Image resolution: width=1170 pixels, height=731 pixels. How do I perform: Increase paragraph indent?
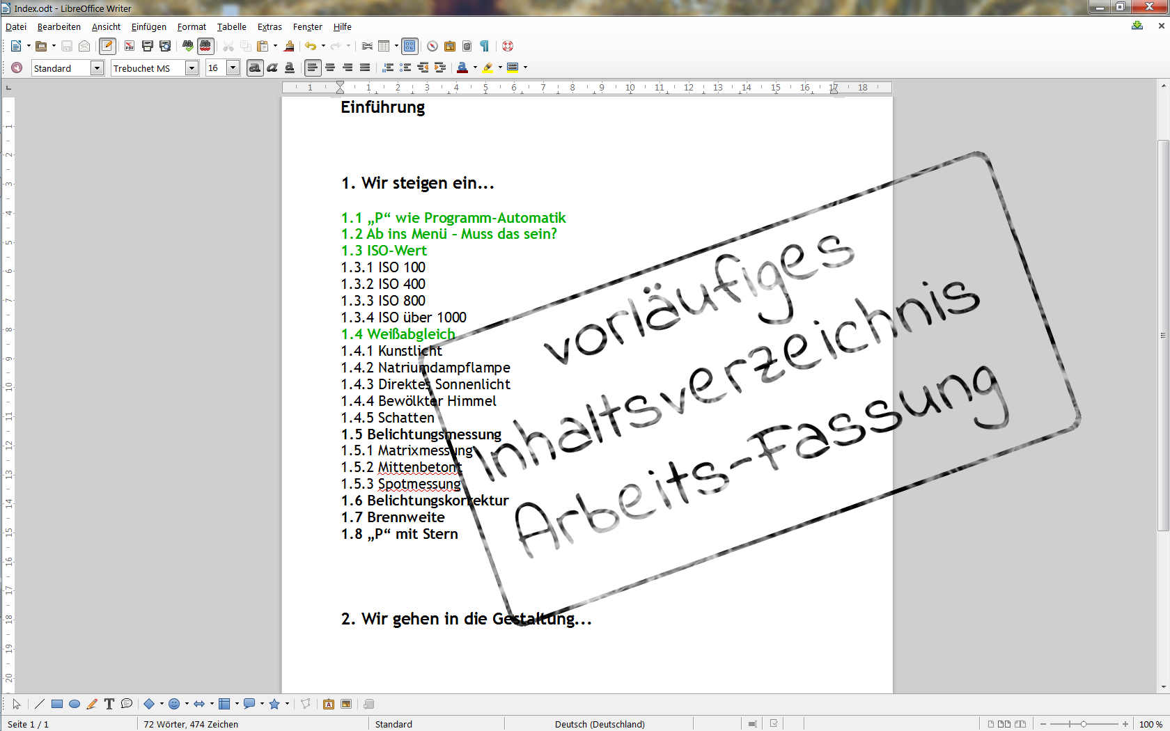[x=440, y=68]
